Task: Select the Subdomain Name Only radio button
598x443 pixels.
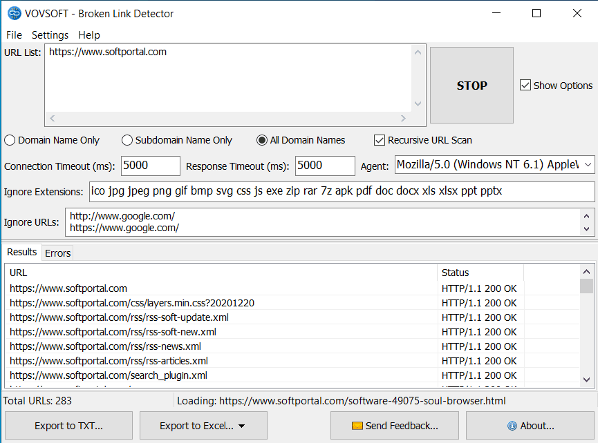Action: click(x=127, y=140)
